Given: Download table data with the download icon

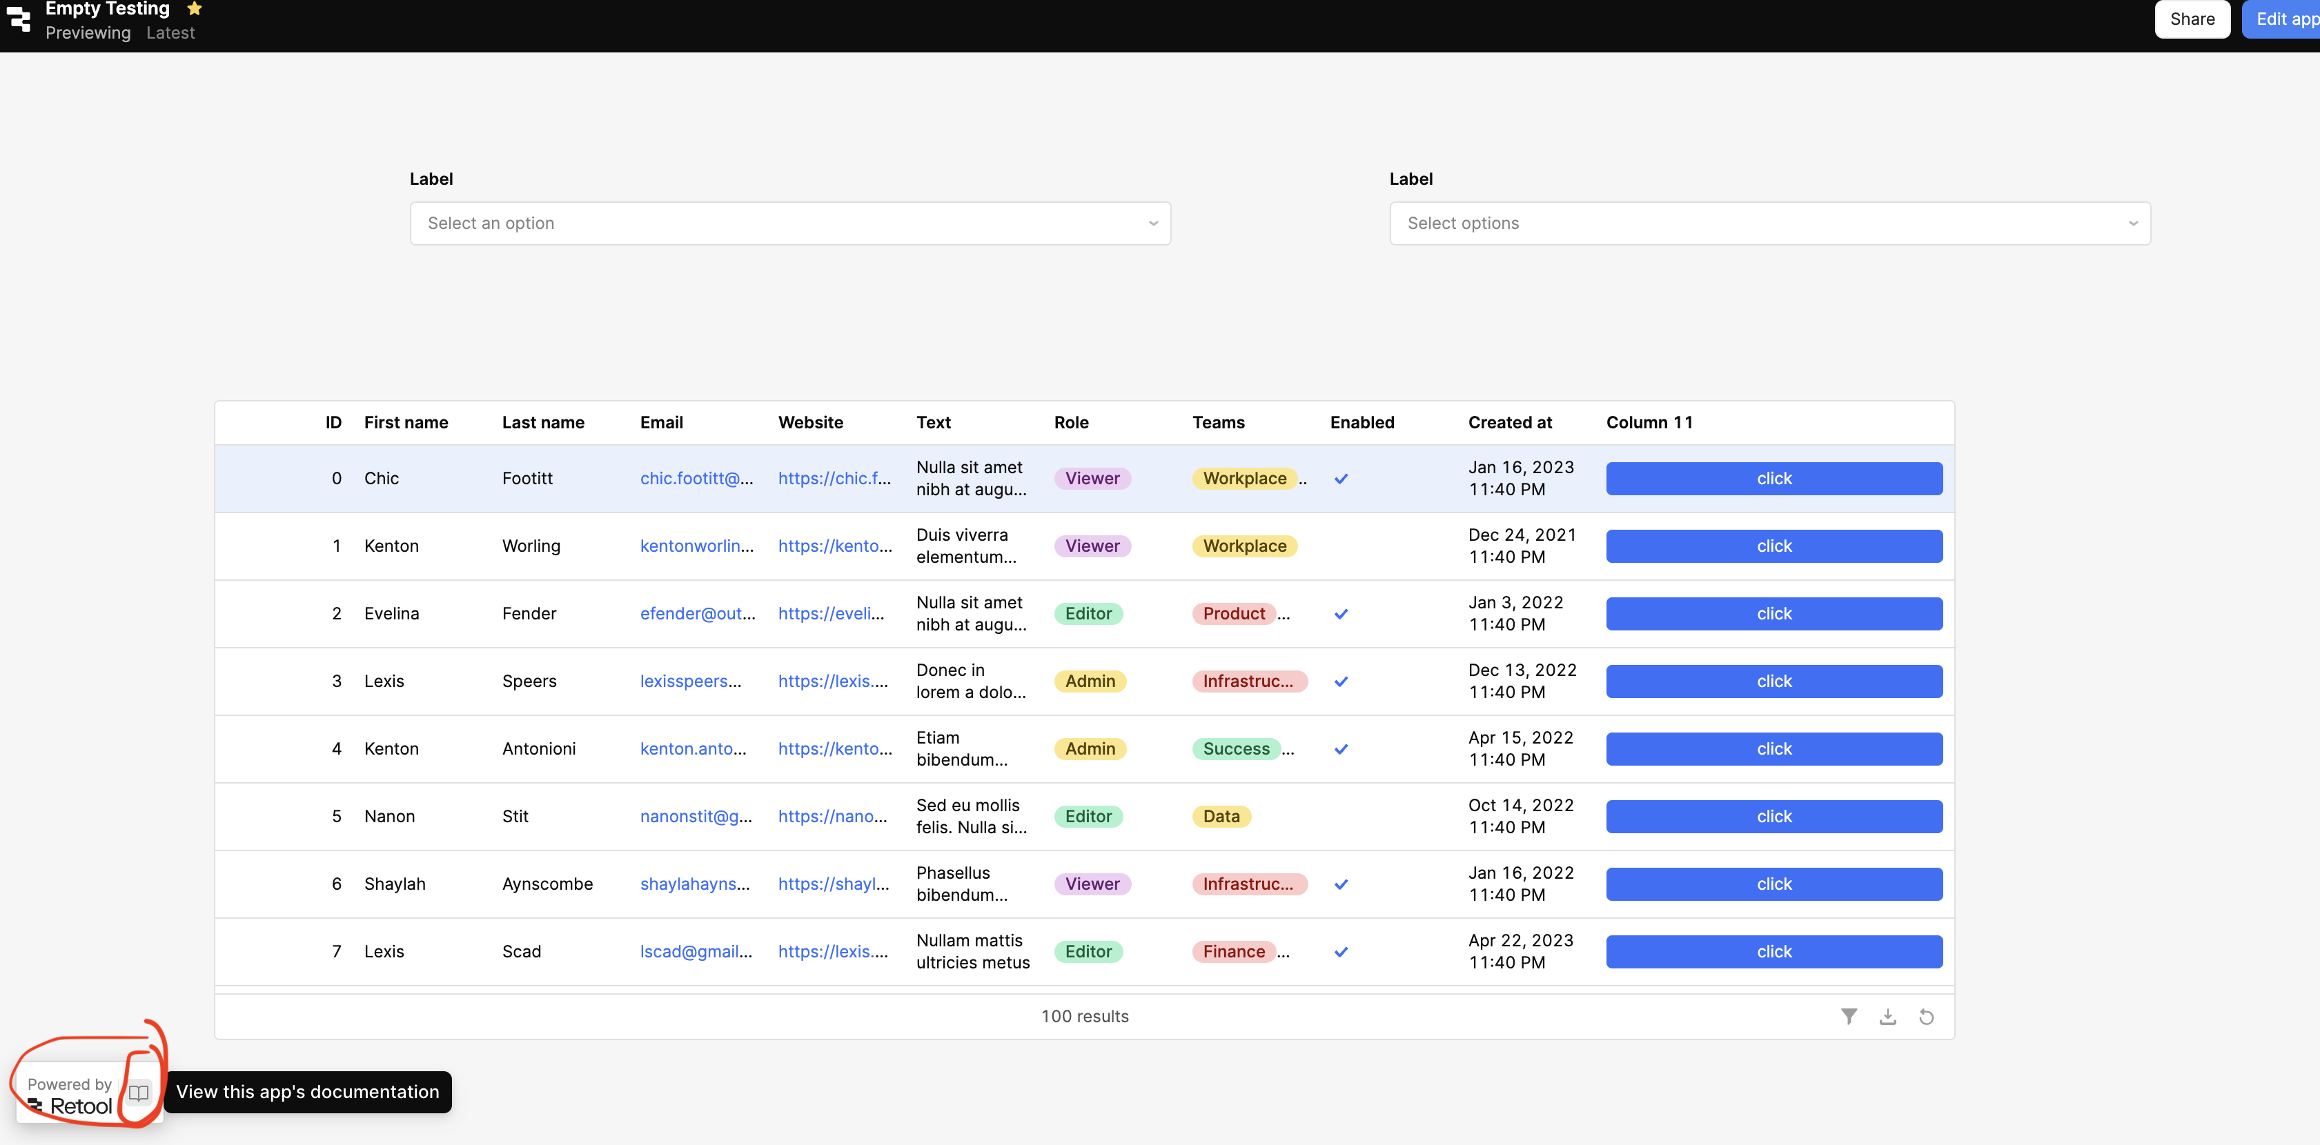Looking at the screenshot, I should 1888,1016.
